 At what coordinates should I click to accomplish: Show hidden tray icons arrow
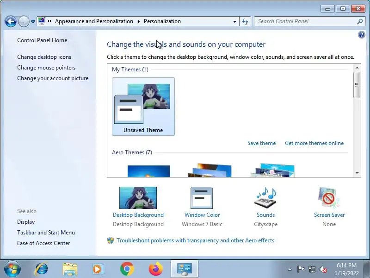pos(290,269)
